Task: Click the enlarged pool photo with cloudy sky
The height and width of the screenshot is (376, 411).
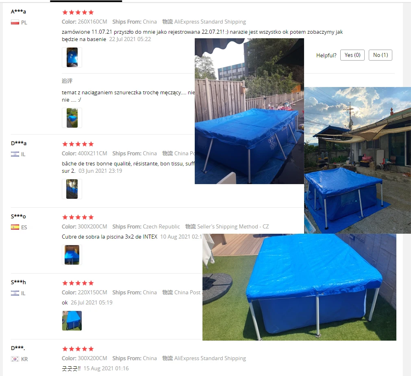Action: click(357, 160)
